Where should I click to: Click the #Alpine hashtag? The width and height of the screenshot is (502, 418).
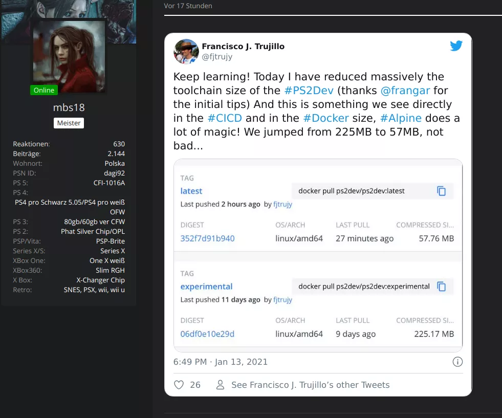click(401, 118)
